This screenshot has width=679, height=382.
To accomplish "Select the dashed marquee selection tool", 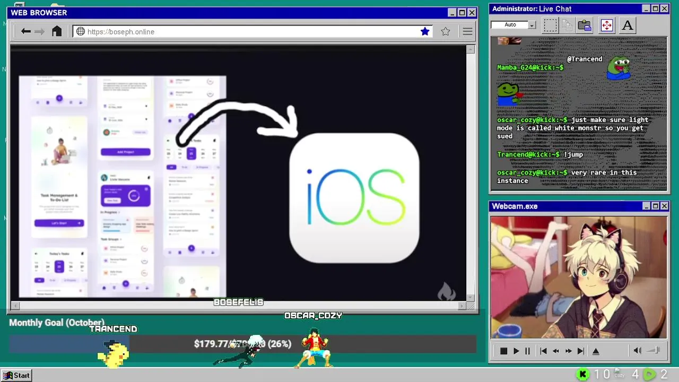I will tap(550, 25).
